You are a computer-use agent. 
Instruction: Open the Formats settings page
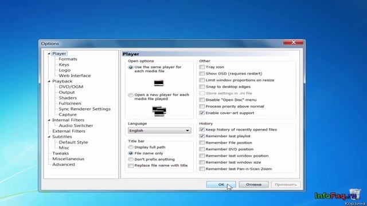[68, 59]
